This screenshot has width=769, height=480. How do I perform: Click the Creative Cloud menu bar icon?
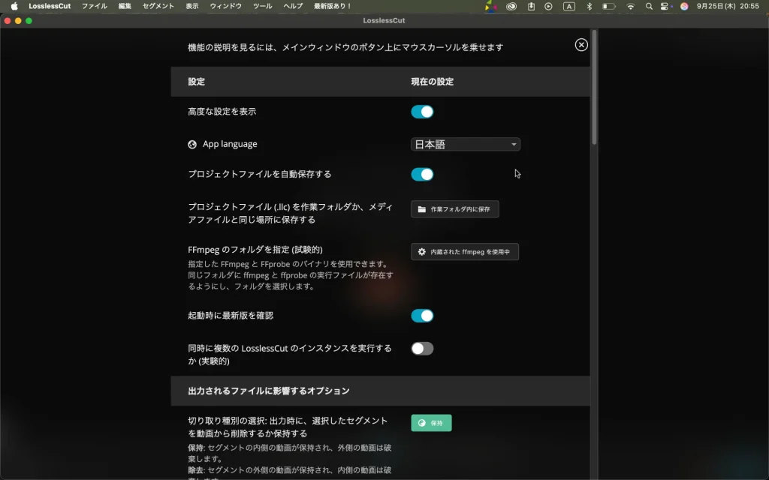coord(511,6)
